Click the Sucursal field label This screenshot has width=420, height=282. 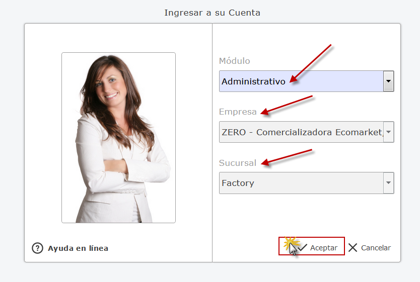tap(237, 163)
